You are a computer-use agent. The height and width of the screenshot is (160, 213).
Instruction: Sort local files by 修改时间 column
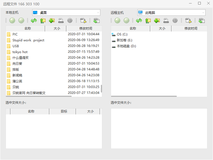point(84,29)
